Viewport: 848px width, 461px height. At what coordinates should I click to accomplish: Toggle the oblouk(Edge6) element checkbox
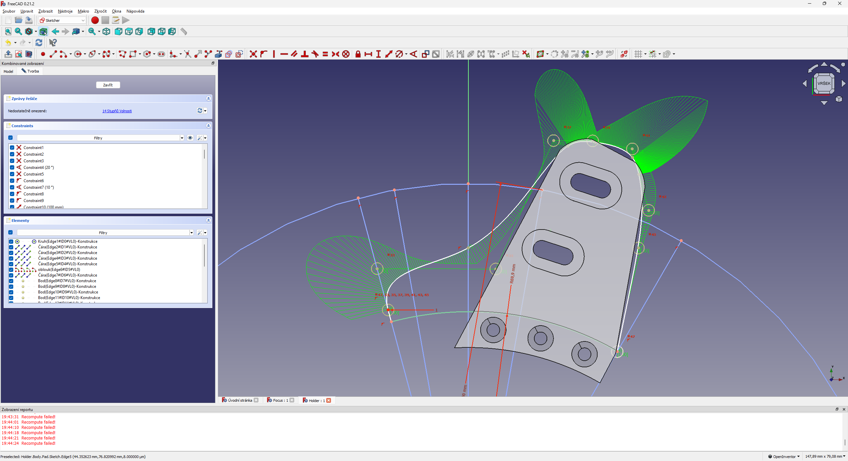point(11,270)
